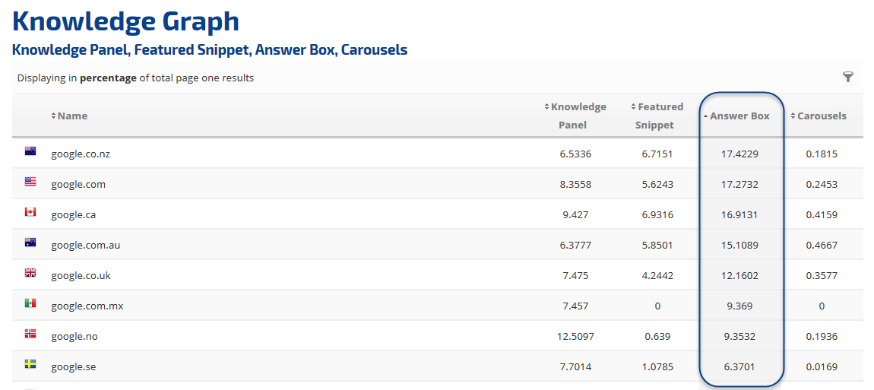Click the Knowledge Graph heading
This screenshot has width=874, height=390.
125,21
